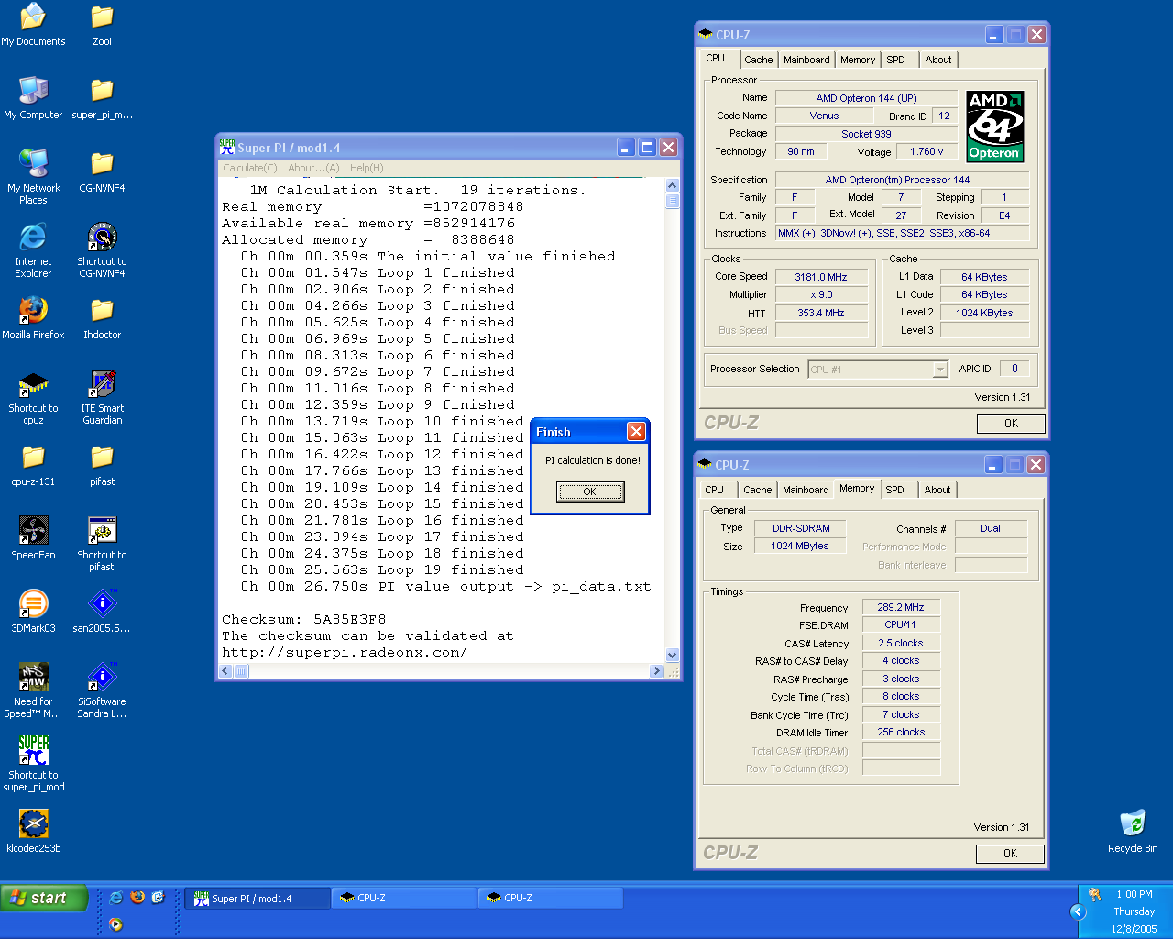
Task: Open My Network Places icon
Action: (x=33, y=176)
